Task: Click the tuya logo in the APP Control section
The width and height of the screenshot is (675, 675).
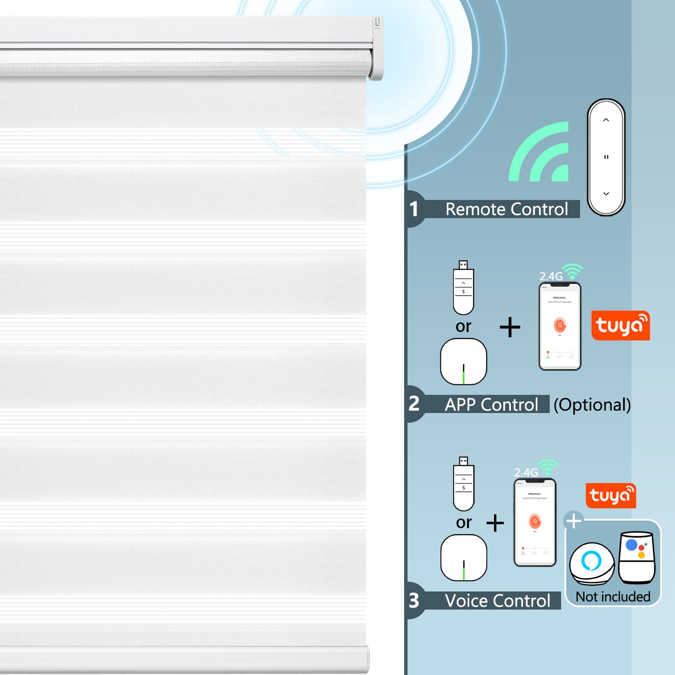Action: point(620,325)
